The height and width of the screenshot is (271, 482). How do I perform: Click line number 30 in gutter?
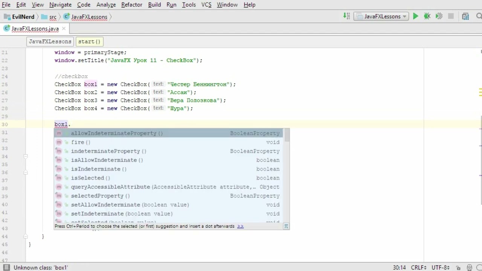point(5,125)
